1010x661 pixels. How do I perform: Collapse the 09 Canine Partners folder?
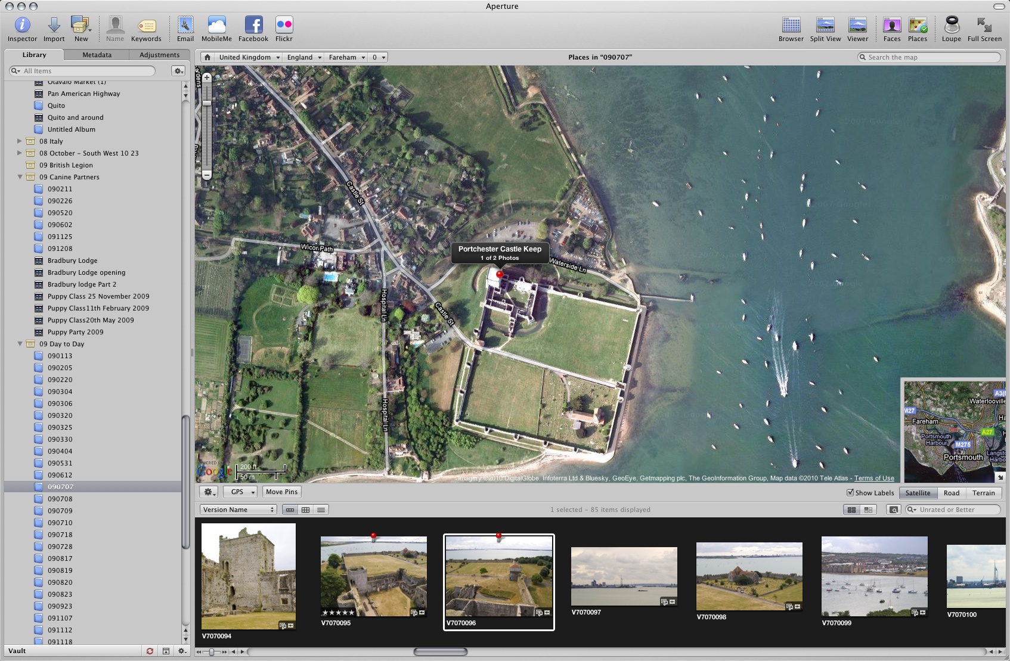click(x=20, y=177)
